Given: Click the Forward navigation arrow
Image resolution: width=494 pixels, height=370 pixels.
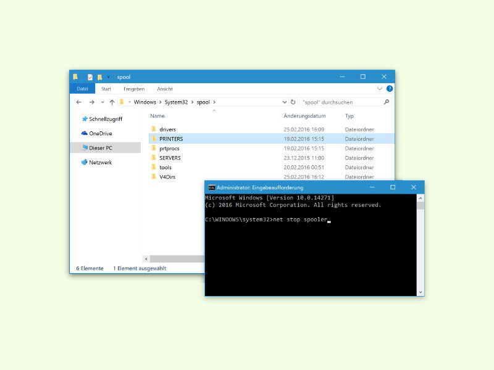Looking at the screenshot, I should tap(91, 102).
